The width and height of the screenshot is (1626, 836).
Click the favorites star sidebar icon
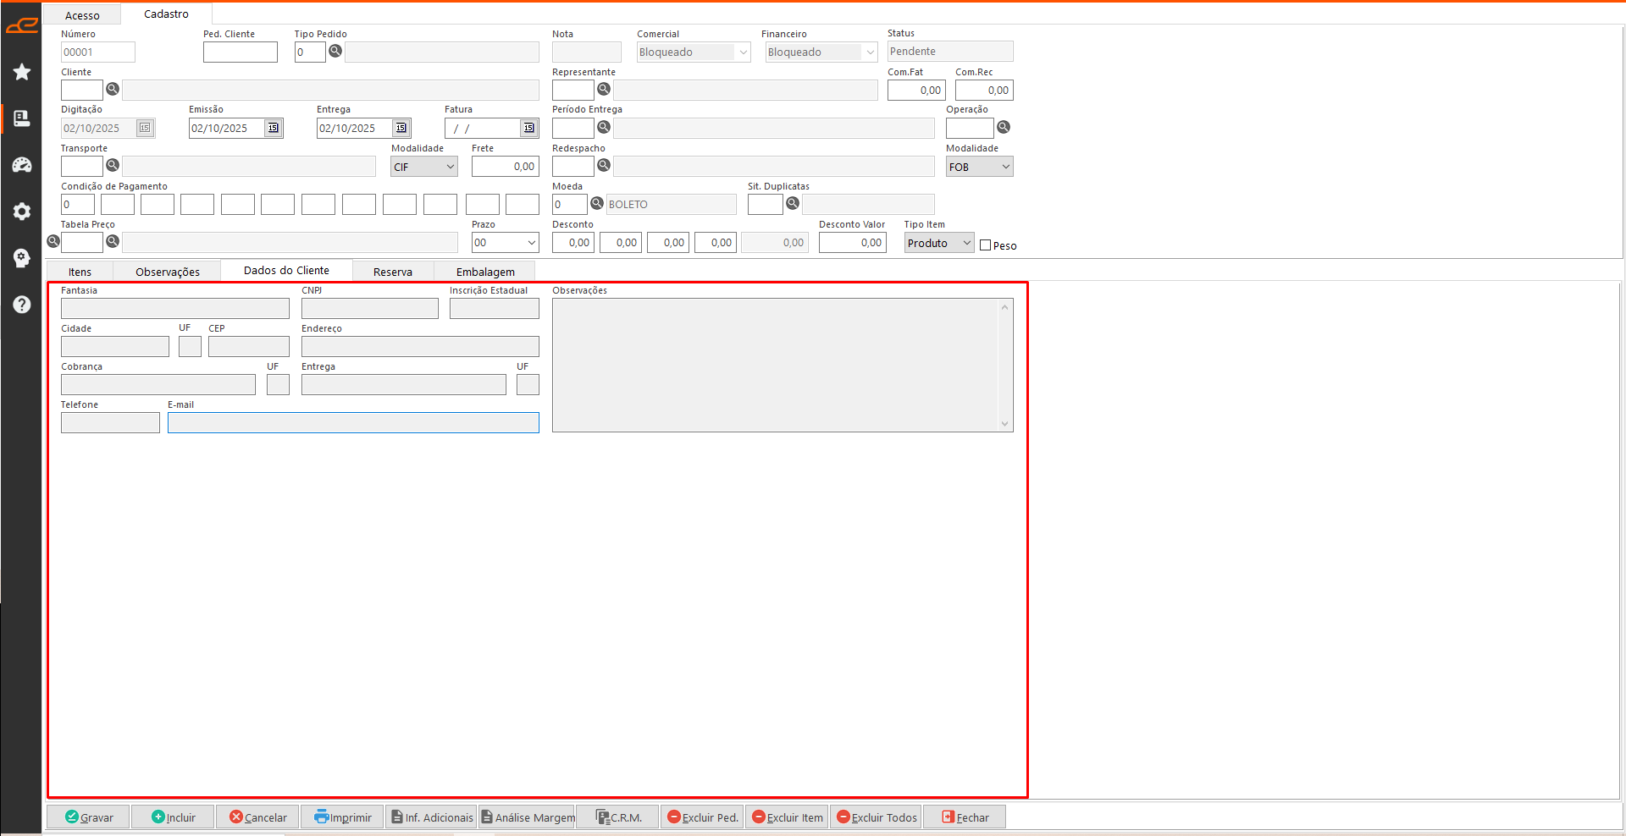point(22,72)
